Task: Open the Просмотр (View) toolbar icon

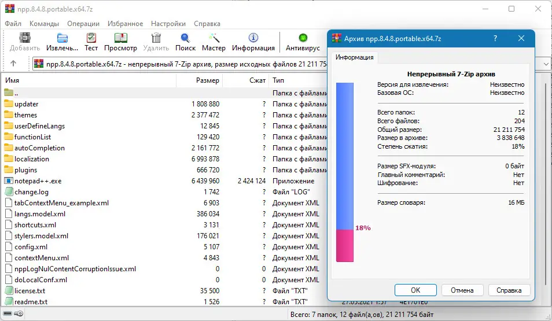Action: coord(120,38)
